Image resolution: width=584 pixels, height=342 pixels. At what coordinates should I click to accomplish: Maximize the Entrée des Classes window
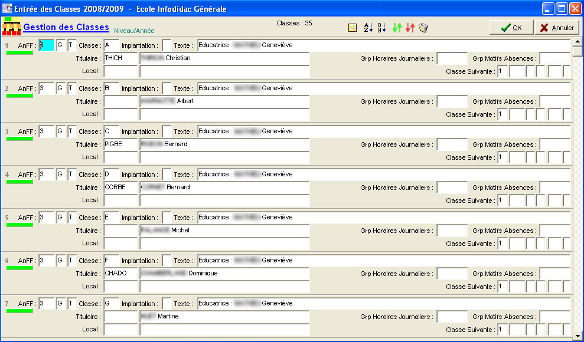tap(562, 8)
